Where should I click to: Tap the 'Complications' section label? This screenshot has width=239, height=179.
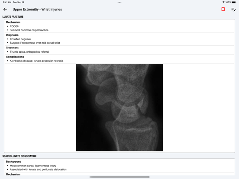pos(15,57)
